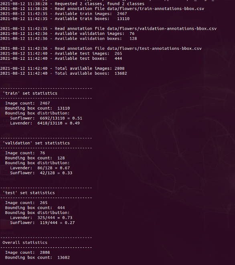Image resolution: width=235 pixels, height=265 pixels.
Task: Click the 'test' set statistics heading
Action: [x=29, y=193]
